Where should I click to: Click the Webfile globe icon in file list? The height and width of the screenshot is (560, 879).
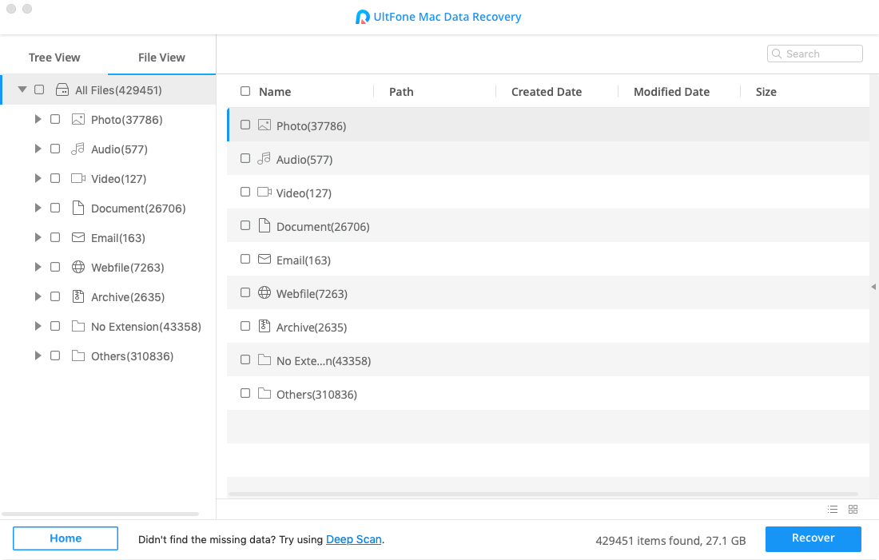point(264,292)
